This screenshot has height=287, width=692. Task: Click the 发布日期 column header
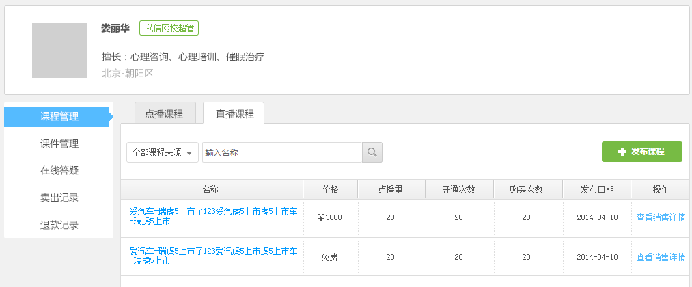[596, 189]
